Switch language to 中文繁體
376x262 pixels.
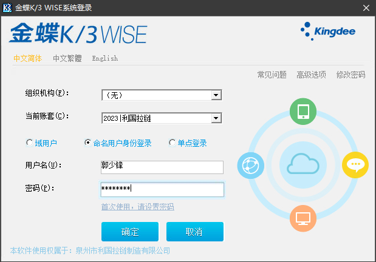(67, 59)
